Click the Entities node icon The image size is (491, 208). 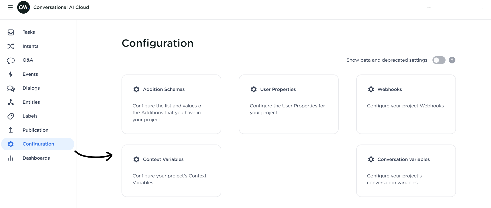pos(11,102)
